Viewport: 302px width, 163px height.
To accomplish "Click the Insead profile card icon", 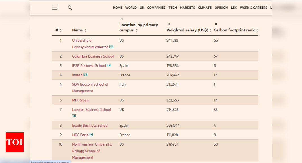I will click(x=85, y=75).
